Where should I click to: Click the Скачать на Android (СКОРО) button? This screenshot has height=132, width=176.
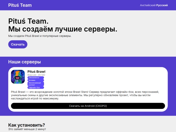[x=88, y=106]
